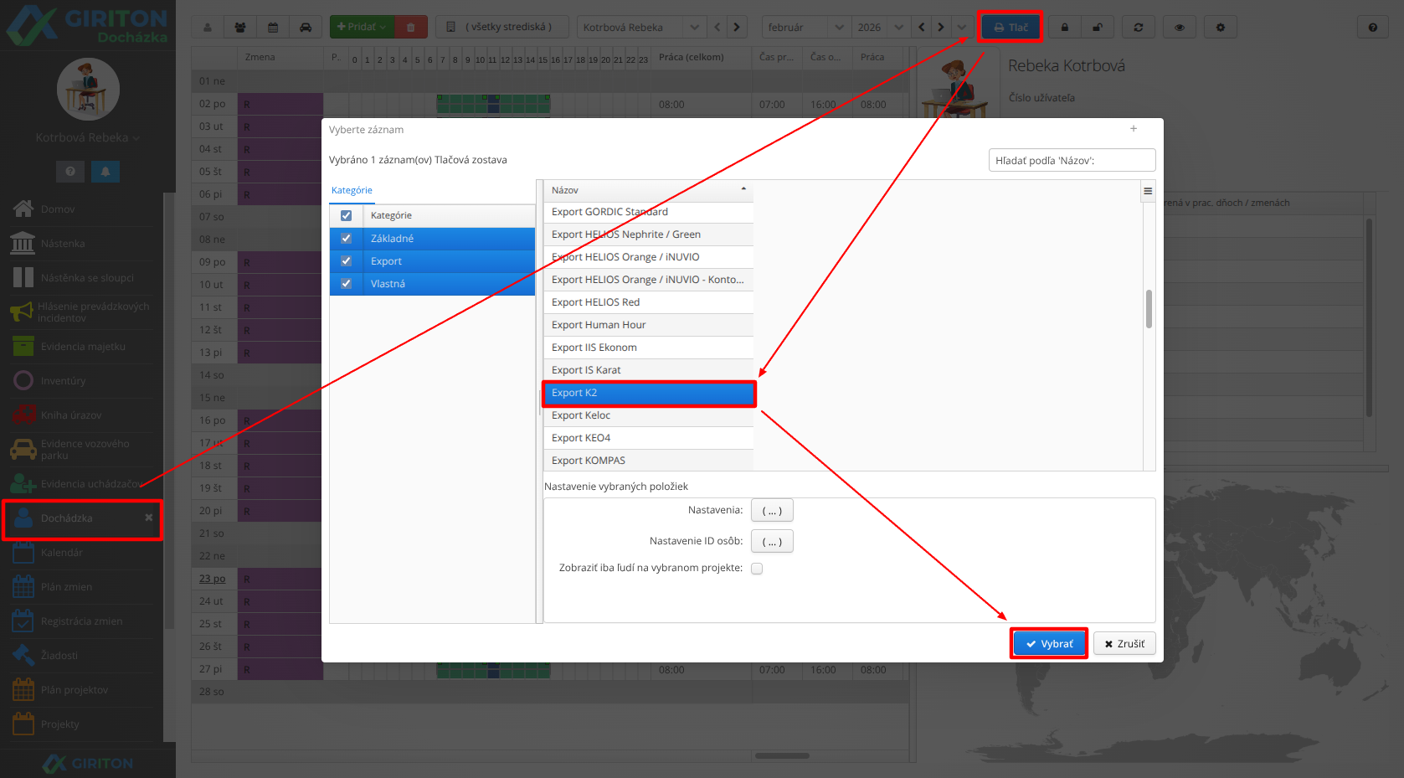The width and height of the screenshot is (1404, 778).
Task: Expand the down-arrow menu left of Tlač
Action: 962,28
